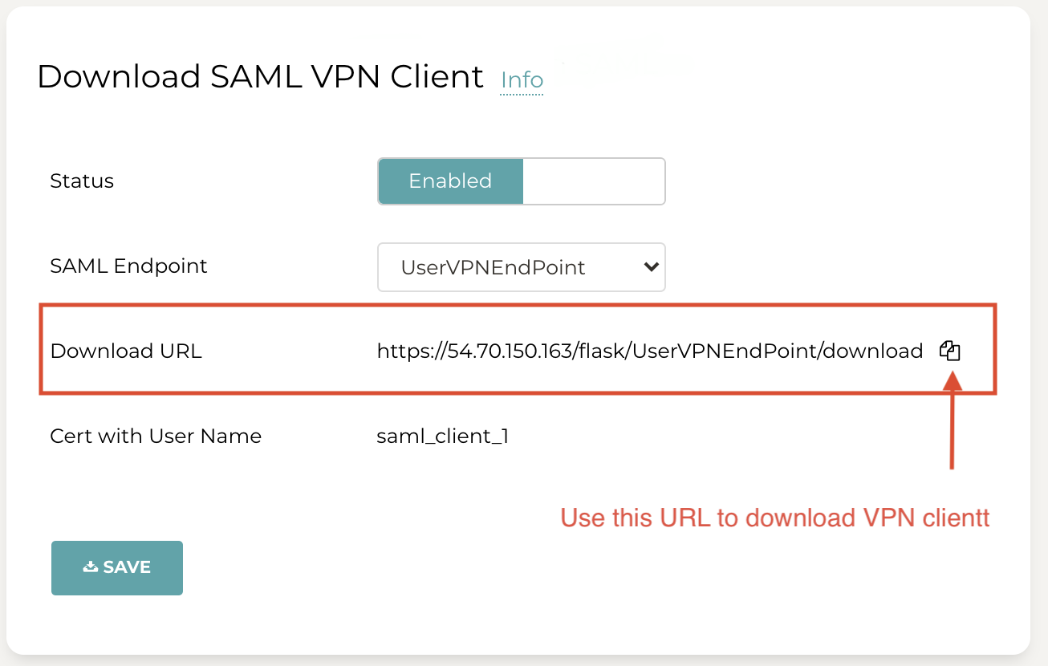Click the Download URL link text
Image resolution: width=1048 pixels, height=666 pixels.
point(649,351)
